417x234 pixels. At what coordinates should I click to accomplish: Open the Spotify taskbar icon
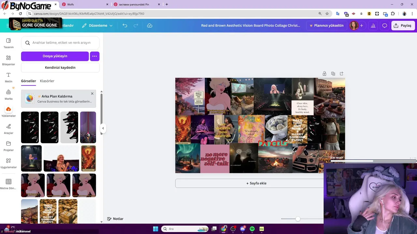click(252, 229)
